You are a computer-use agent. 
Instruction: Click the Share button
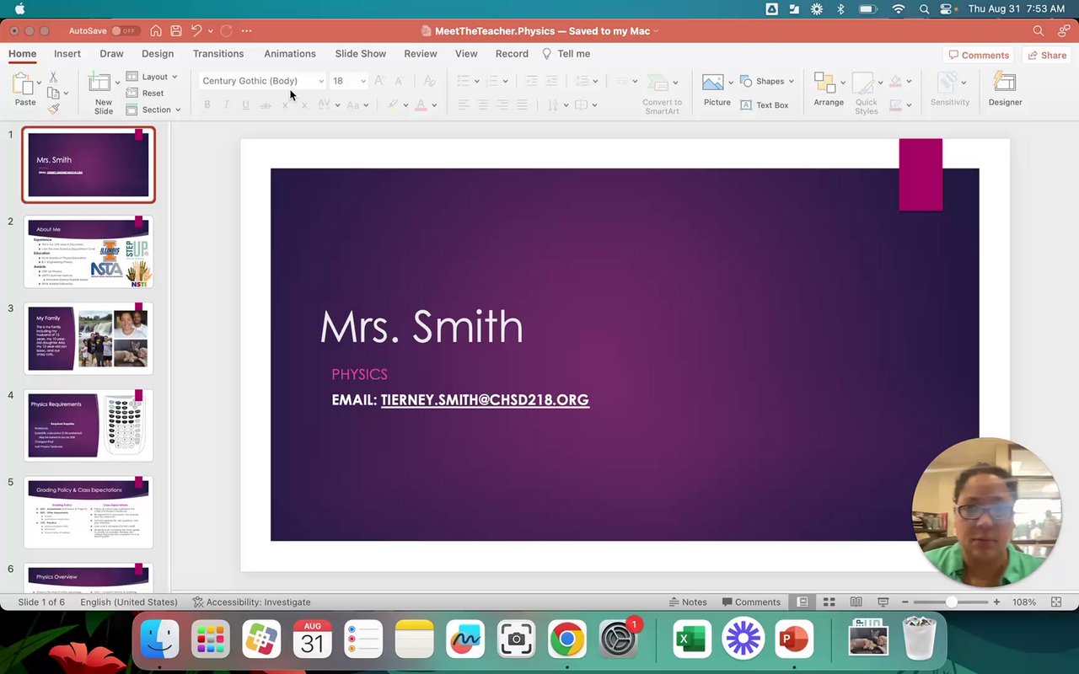1047,55
